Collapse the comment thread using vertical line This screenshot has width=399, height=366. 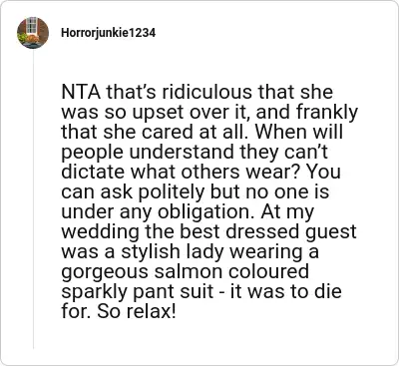pos(33,198)
